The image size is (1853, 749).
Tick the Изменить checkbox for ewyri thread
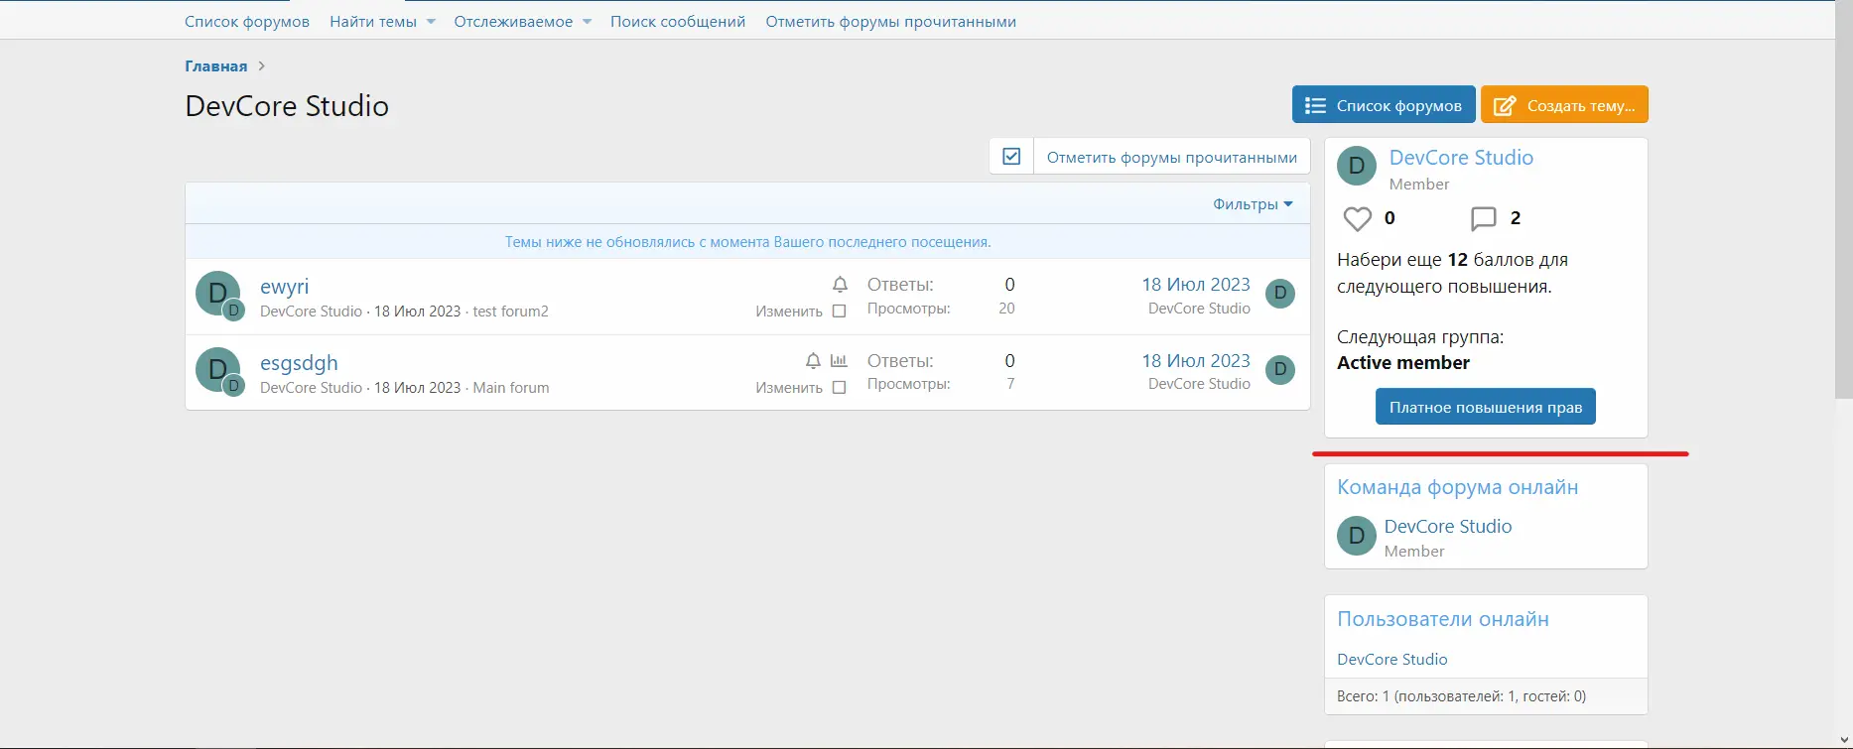tap(839, 312)
